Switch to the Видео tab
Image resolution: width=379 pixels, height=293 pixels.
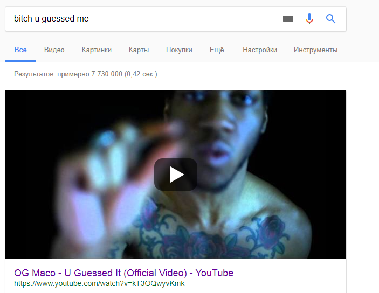tap(54, 50)
